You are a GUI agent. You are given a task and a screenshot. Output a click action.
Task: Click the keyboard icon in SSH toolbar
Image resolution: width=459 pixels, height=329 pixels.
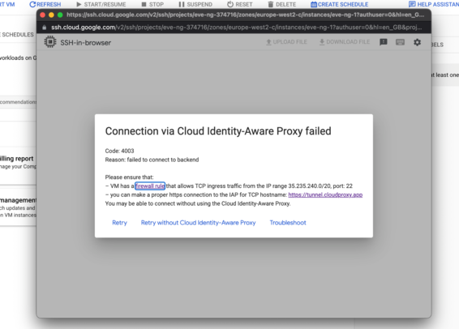[400, 42]
